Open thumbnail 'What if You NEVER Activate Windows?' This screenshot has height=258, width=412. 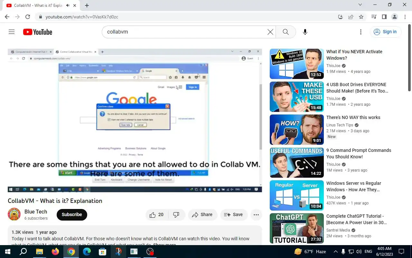[297, 64]
